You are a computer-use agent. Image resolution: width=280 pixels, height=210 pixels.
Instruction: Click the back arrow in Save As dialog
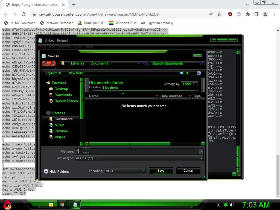point(46,63)
